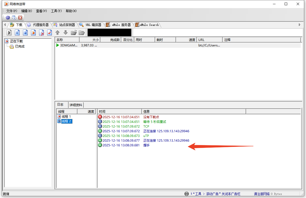Sort downloads by the 大小 column header
Image resolution: width=306 pixels, height=198 pixels.
(90, 40)
